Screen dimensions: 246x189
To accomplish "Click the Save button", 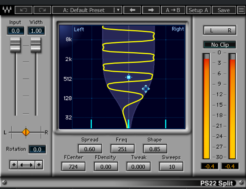I will (x=224, y=10).
